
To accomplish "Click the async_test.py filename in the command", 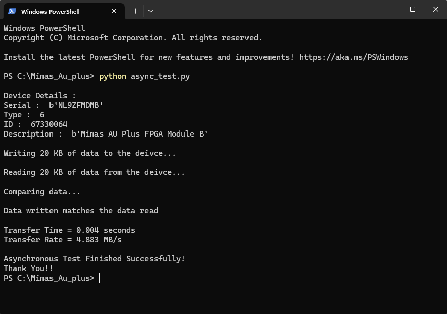I will (x=160, y=76).
